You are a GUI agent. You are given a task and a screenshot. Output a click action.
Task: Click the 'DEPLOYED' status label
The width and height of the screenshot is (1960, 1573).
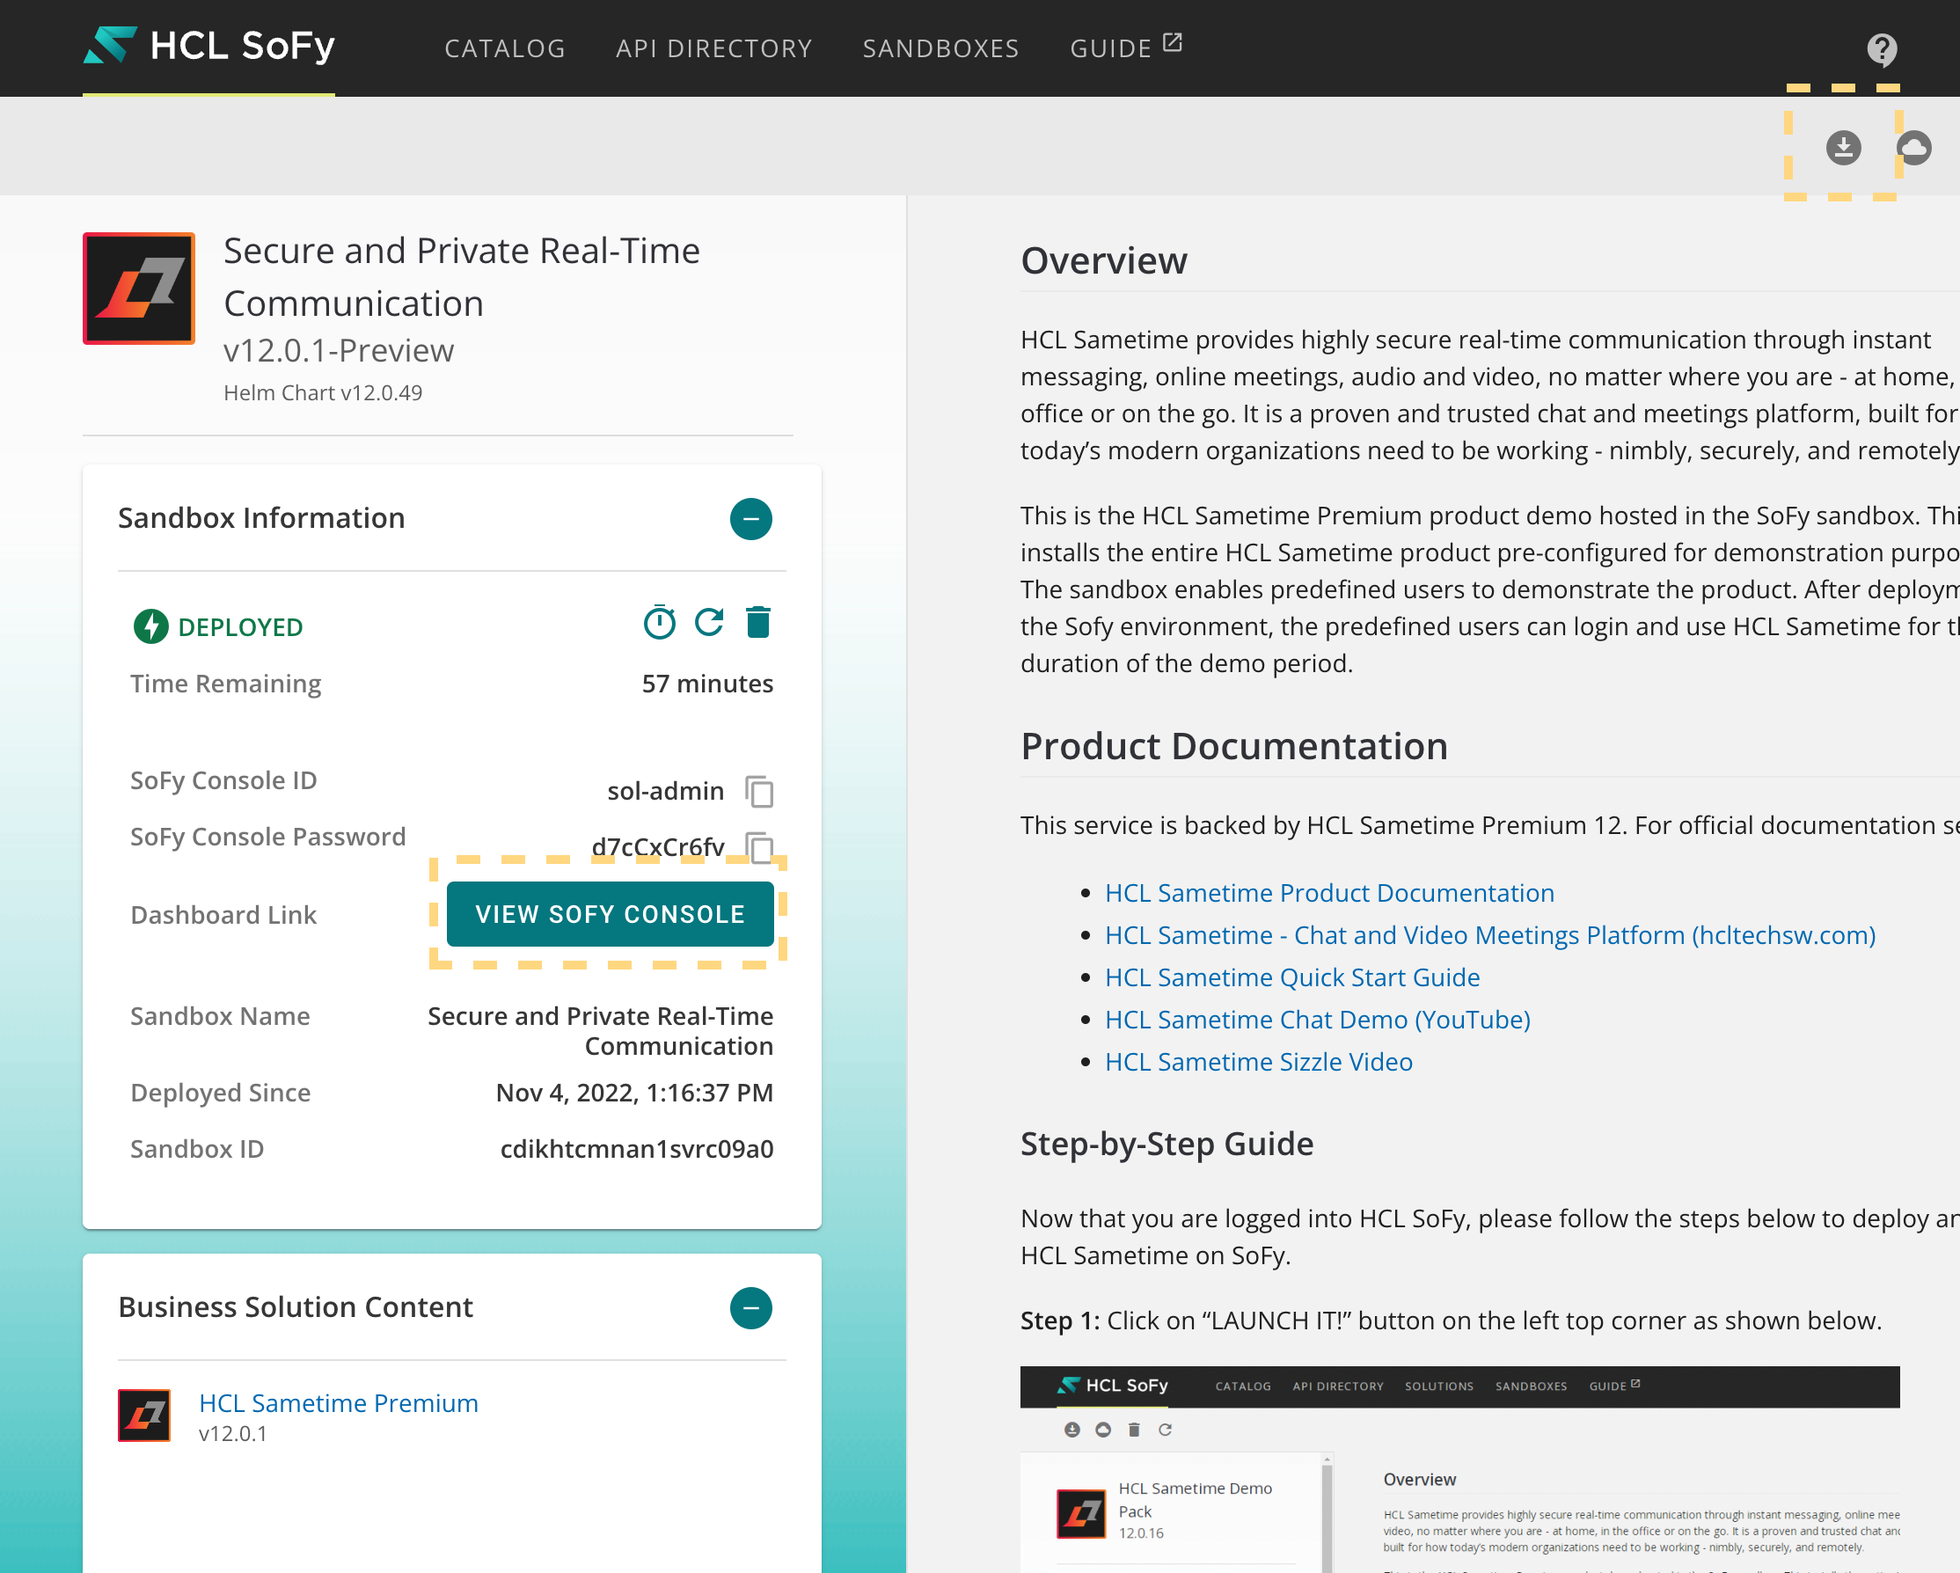pos(240,627)
